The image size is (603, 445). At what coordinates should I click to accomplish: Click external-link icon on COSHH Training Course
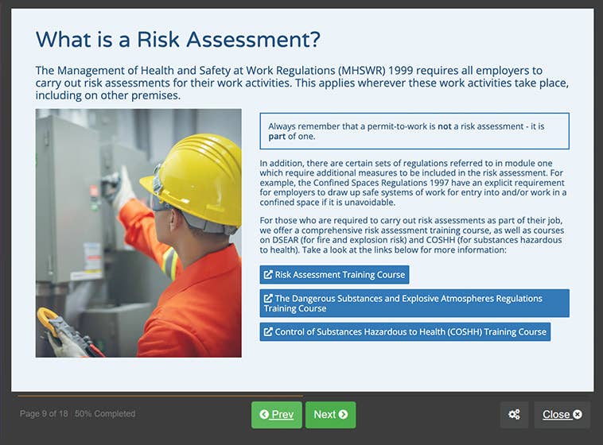(x=268, y=332)
